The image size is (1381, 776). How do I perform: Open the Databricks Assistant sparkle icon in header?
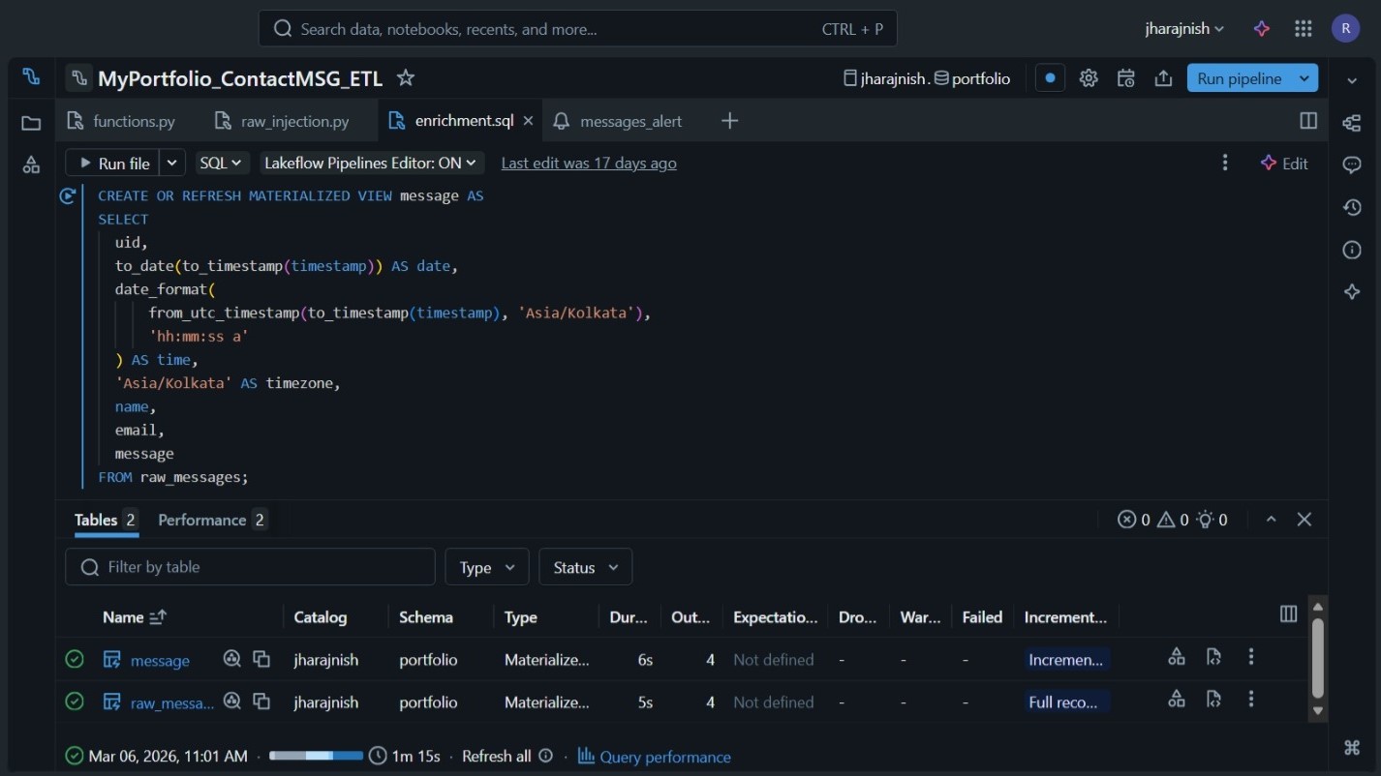pos(1261,29)
